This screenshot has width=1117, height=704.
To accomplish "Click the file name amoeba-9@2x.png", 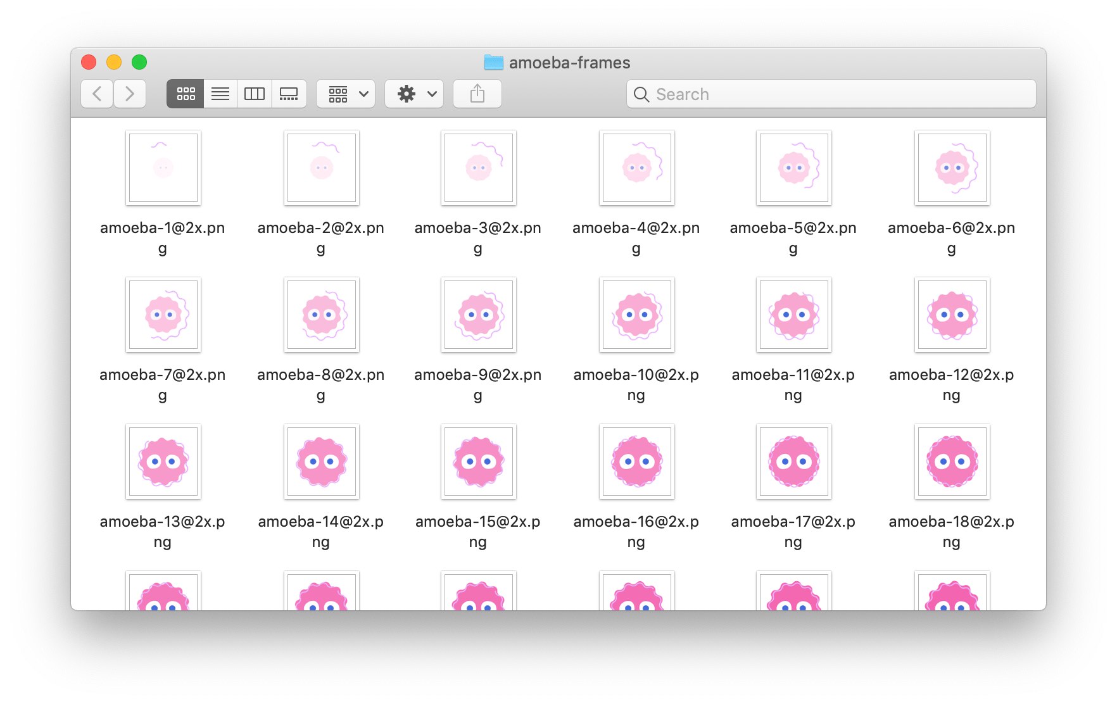I will (x=478, y=384).
